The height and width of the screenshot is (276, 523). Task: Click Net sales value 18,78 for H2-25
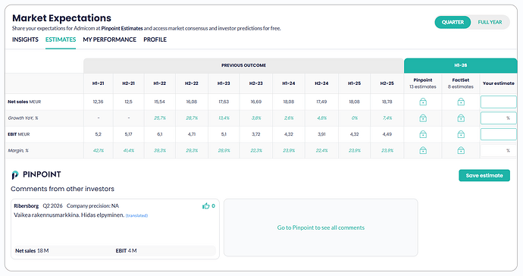(x=387, y=102)
